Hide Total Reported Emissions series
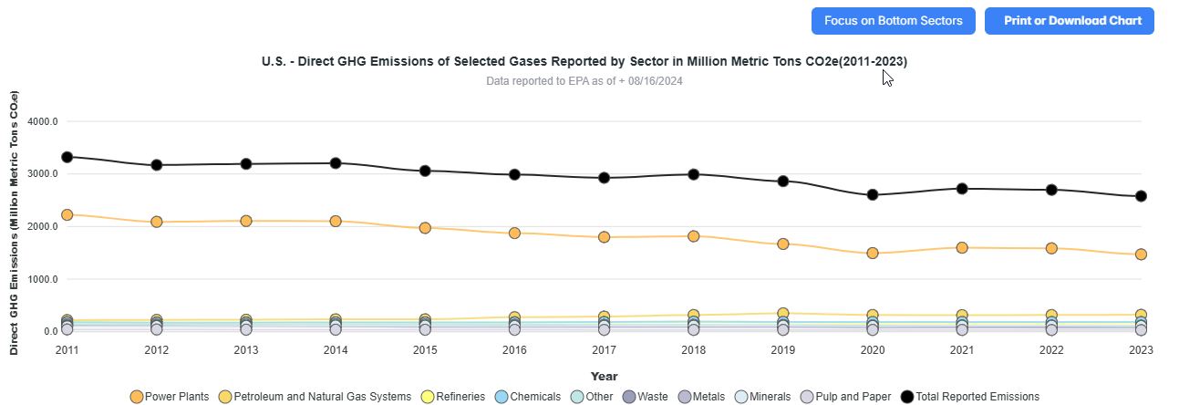Viewport: 1179px width, 405px height. click(x=970, y=397)
